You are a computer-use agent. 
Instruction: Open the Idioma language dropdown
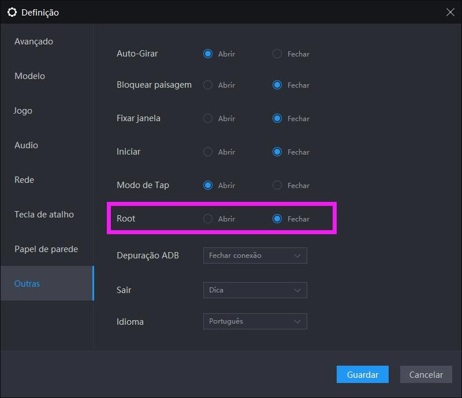pos(255,321)
